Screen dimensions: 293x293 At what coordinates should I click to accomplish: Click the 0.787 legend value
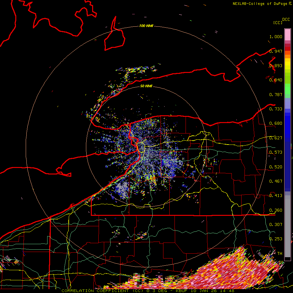[276, 94]
